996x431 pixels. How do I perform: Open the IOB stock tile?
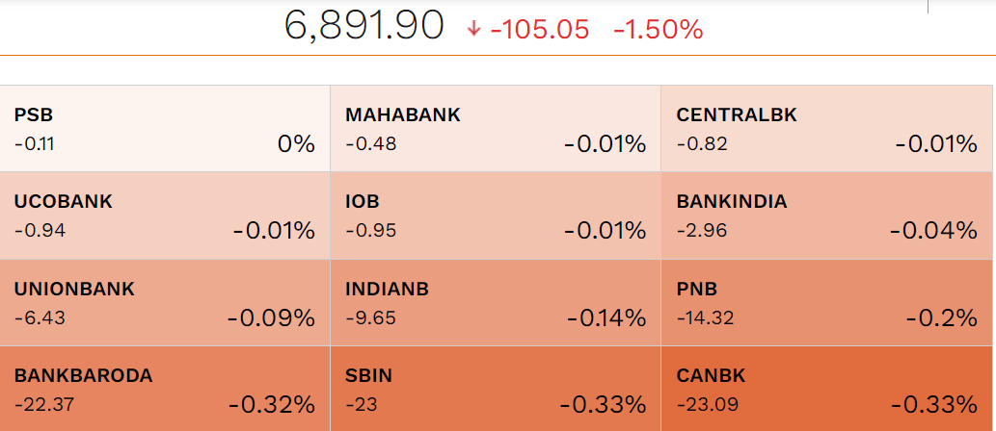(495, 215)
